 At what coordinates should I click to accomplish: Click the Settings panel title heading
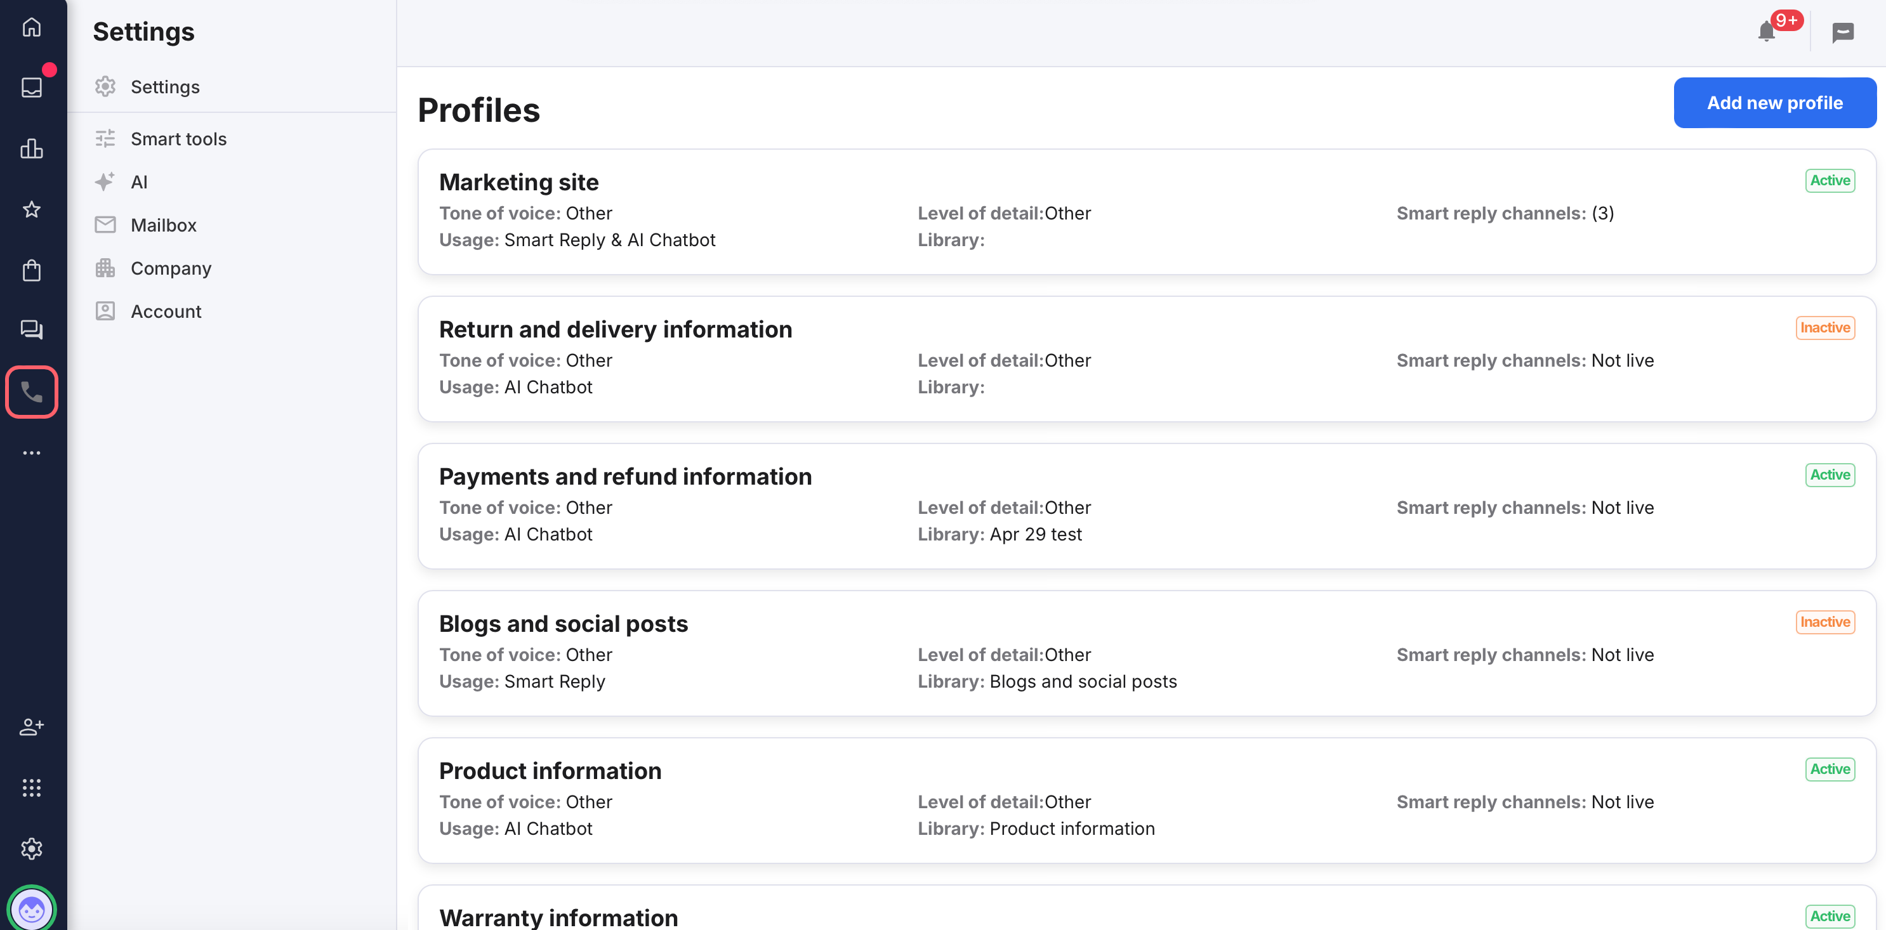pyautogui.click(x=143, y=32)
